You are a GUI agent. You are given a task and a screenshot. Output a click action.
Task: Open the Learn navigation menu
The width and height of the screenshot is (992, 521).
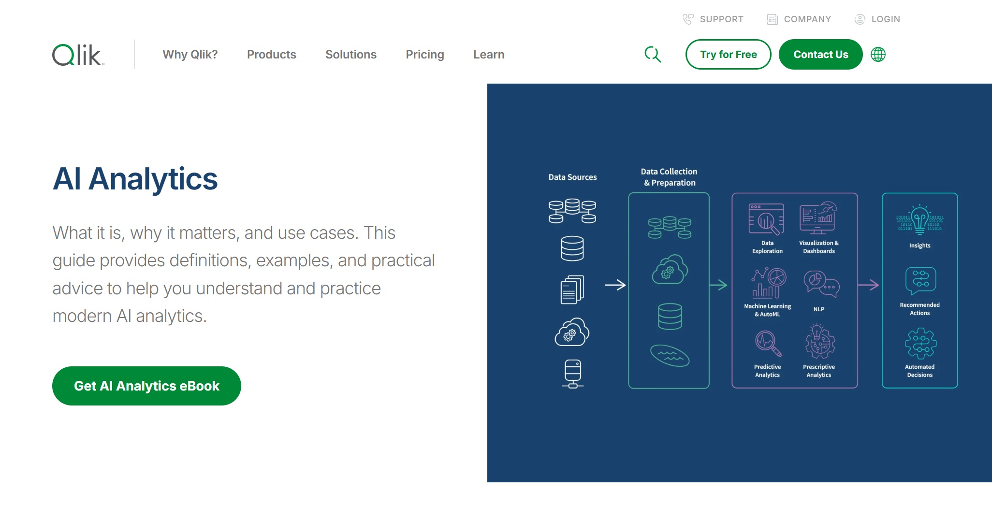pos(488,54)
